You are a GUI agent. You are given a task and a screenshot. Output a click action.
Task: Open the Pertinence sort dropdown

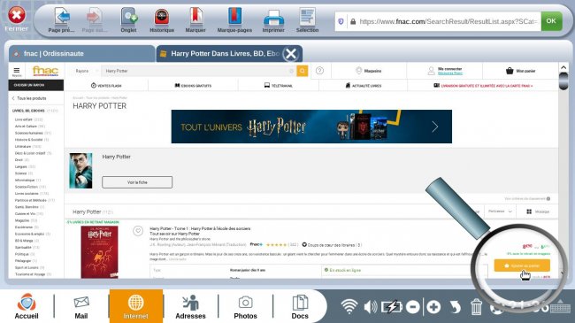pyautogui.click(x=500, y=211)
